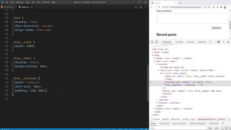Open the browser profile avatar

coord(225,7)
